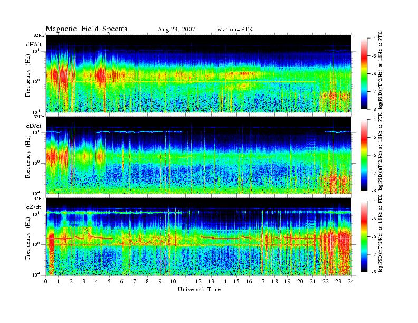
Task: Click the "32Hz" label above dH/dt
Action: [x=39, y=35]
